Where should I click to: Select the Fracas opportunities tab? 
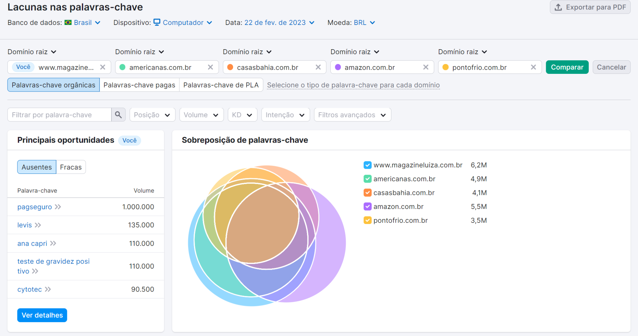tap(71, 167)
